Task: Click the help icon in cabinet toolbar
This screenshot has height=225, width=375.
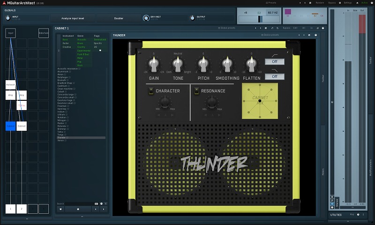Action: [x=323, y=28]
